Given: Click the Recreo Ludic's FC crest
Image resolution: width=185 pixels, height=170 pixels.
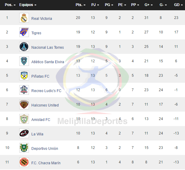Looking at the screenshot, I should point(24,90).
